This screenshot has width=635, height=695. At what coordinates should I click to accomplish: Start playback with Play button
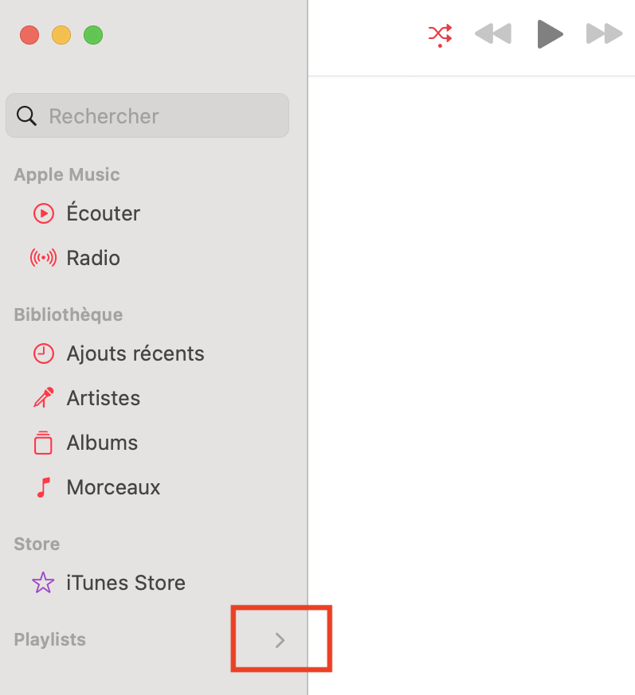550,34
